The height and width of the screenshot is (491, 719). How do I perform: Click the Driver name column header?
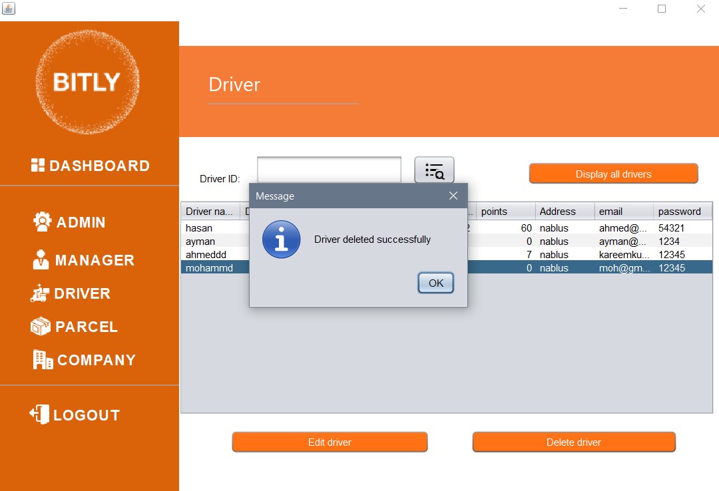point(210,212)
